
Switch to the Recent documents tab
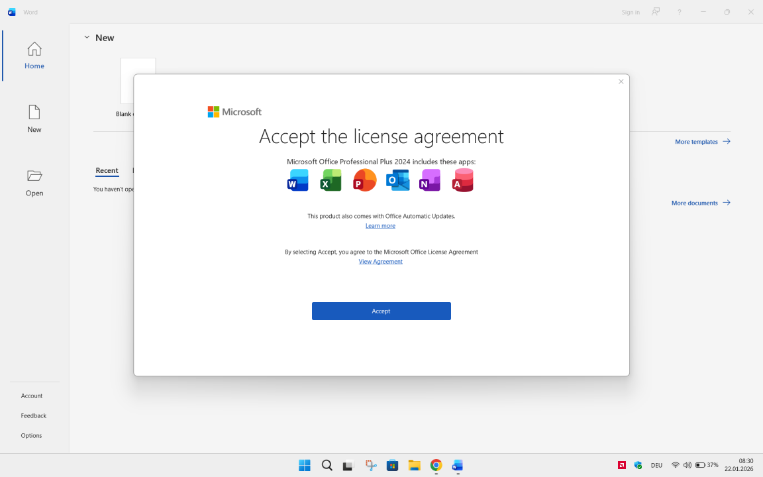(107, 171)
